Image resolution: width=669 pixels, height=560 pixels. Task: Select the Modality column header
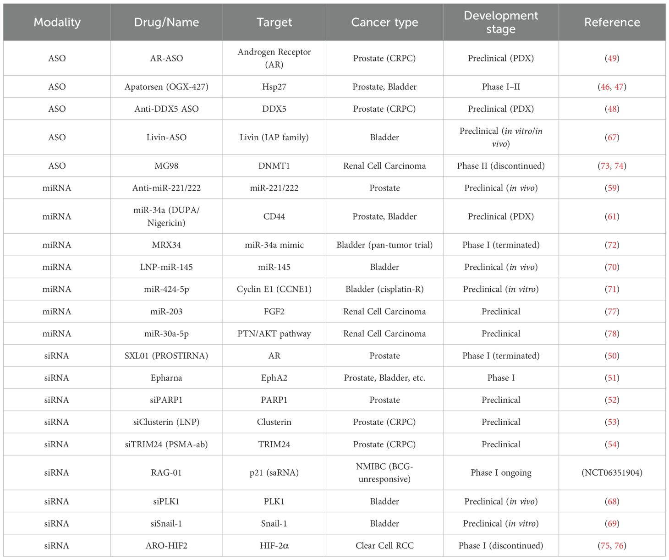point(57,22)
